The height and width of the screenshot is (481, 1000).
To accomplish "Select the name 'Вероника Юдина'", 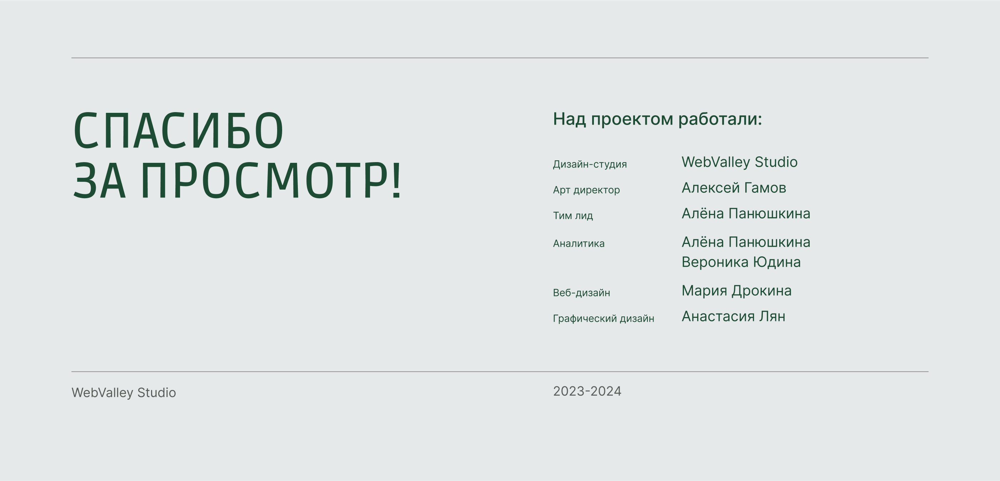I will click(x=741, y=262).
